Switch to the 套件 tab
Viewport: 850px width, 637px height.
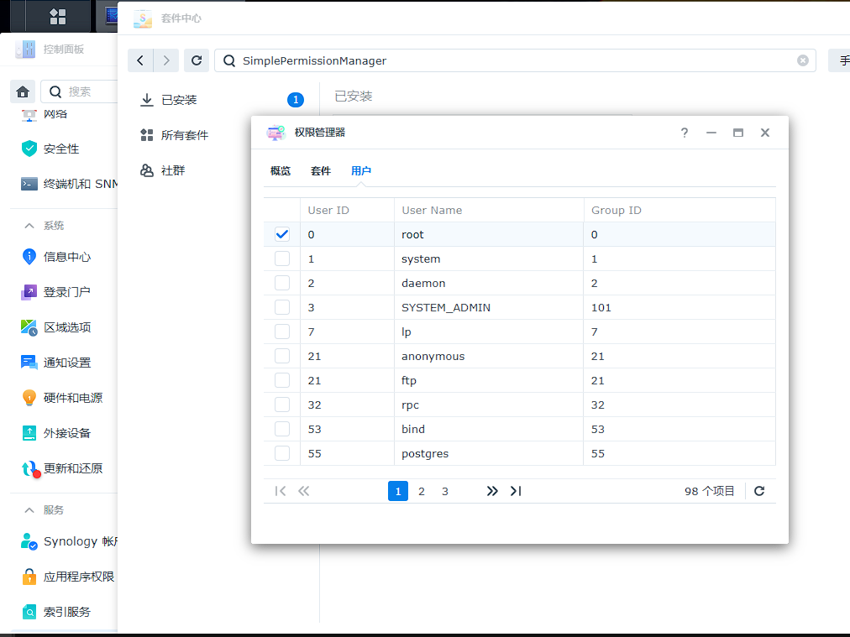(x=321, y=170)
